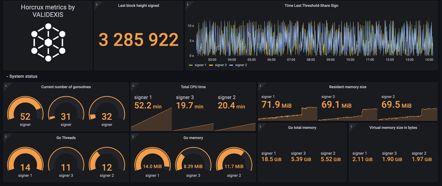Open Go Threads panel title menu
This screenshot has height=186, width=442.
point(66,138)
